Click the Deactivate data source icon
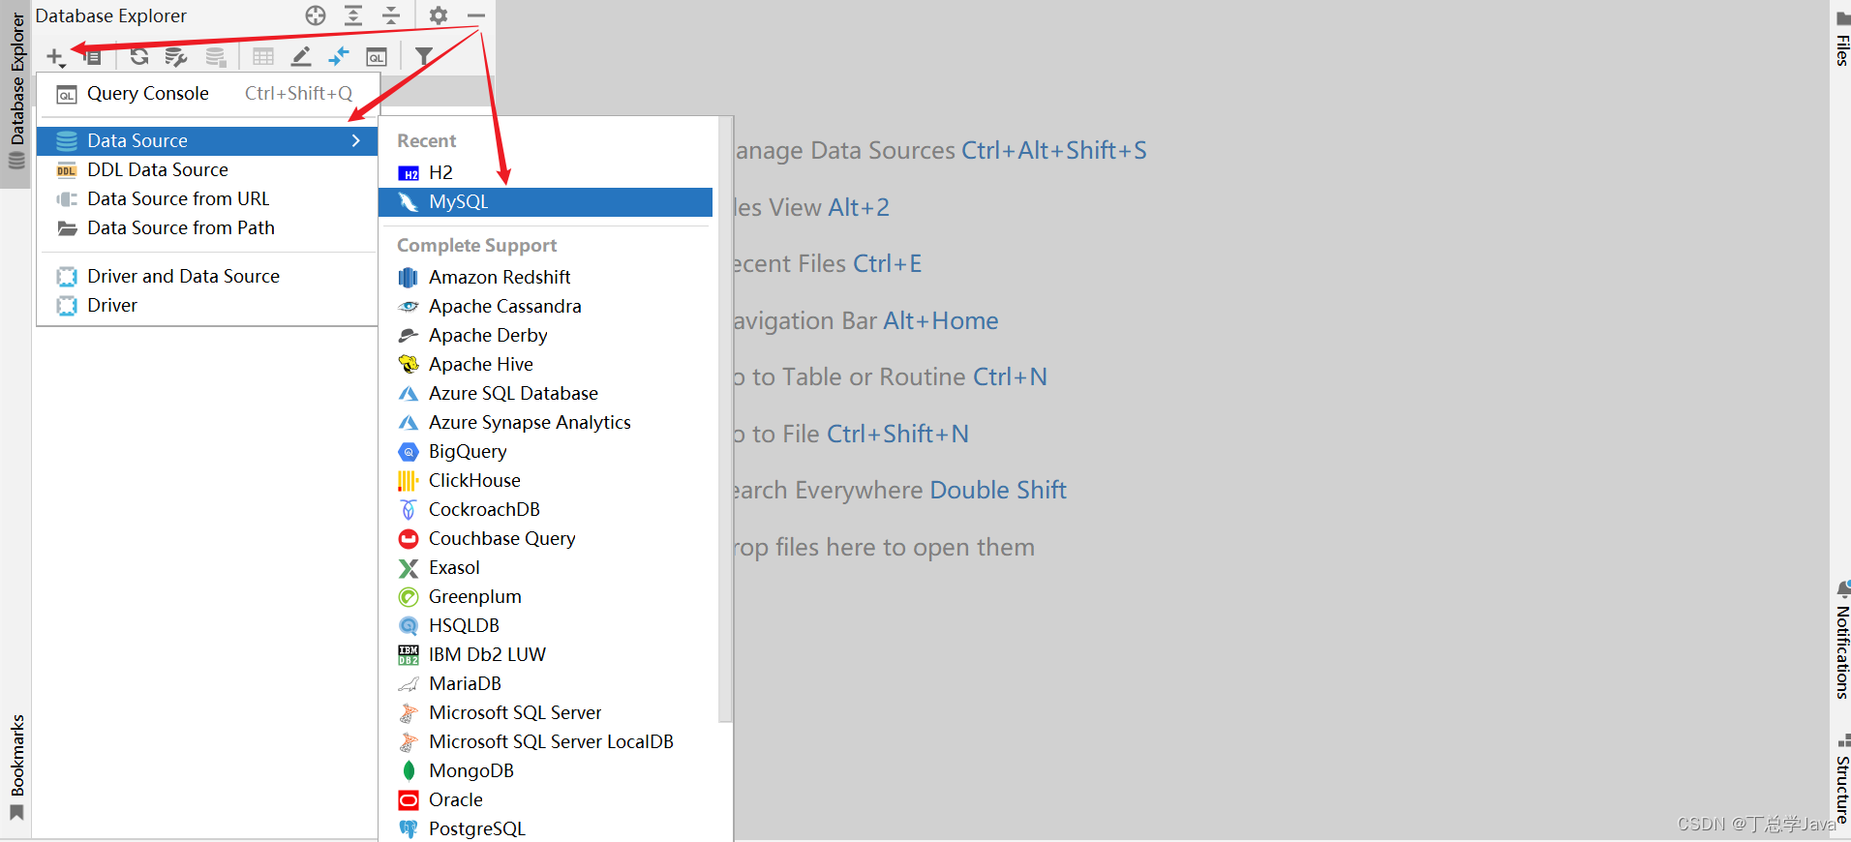This screenshot has height=842, width=1851. 216,57
